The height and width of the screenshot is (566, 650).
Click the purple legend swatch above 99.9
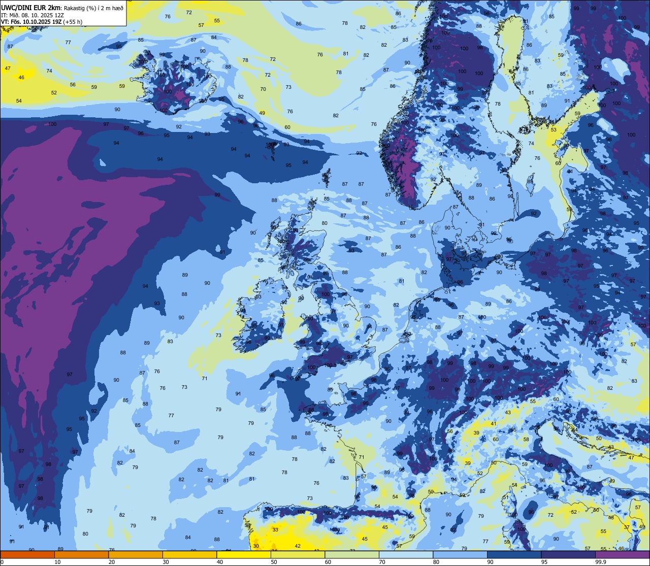[622, 555]
